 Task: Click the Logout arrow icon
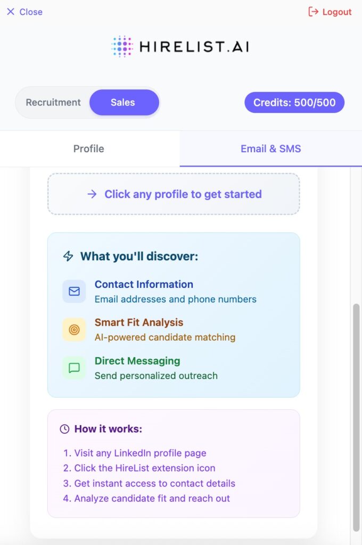click(314, 12)
